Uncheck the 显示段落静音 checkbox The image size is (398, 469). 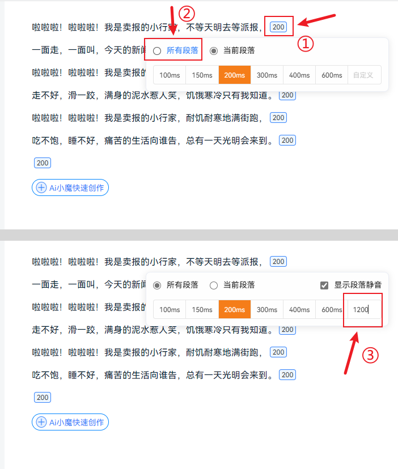pyautogui.click(x=324, y=285)
